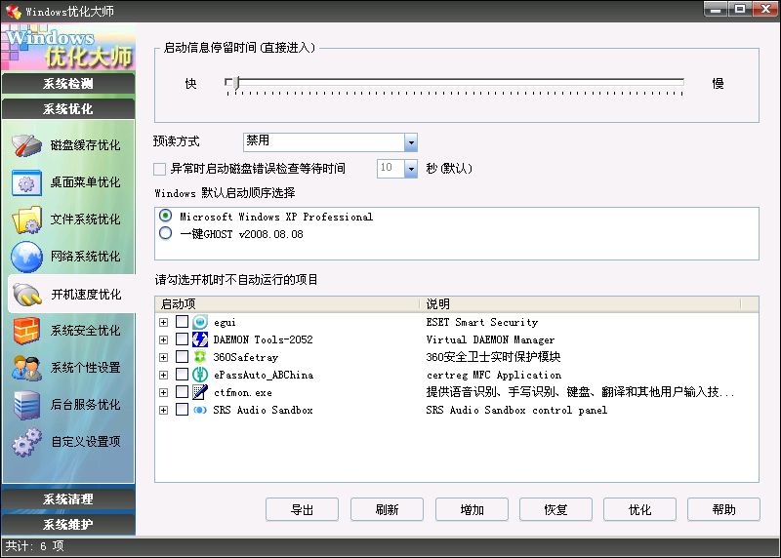Click the 导出 button

tap(302, 510)
